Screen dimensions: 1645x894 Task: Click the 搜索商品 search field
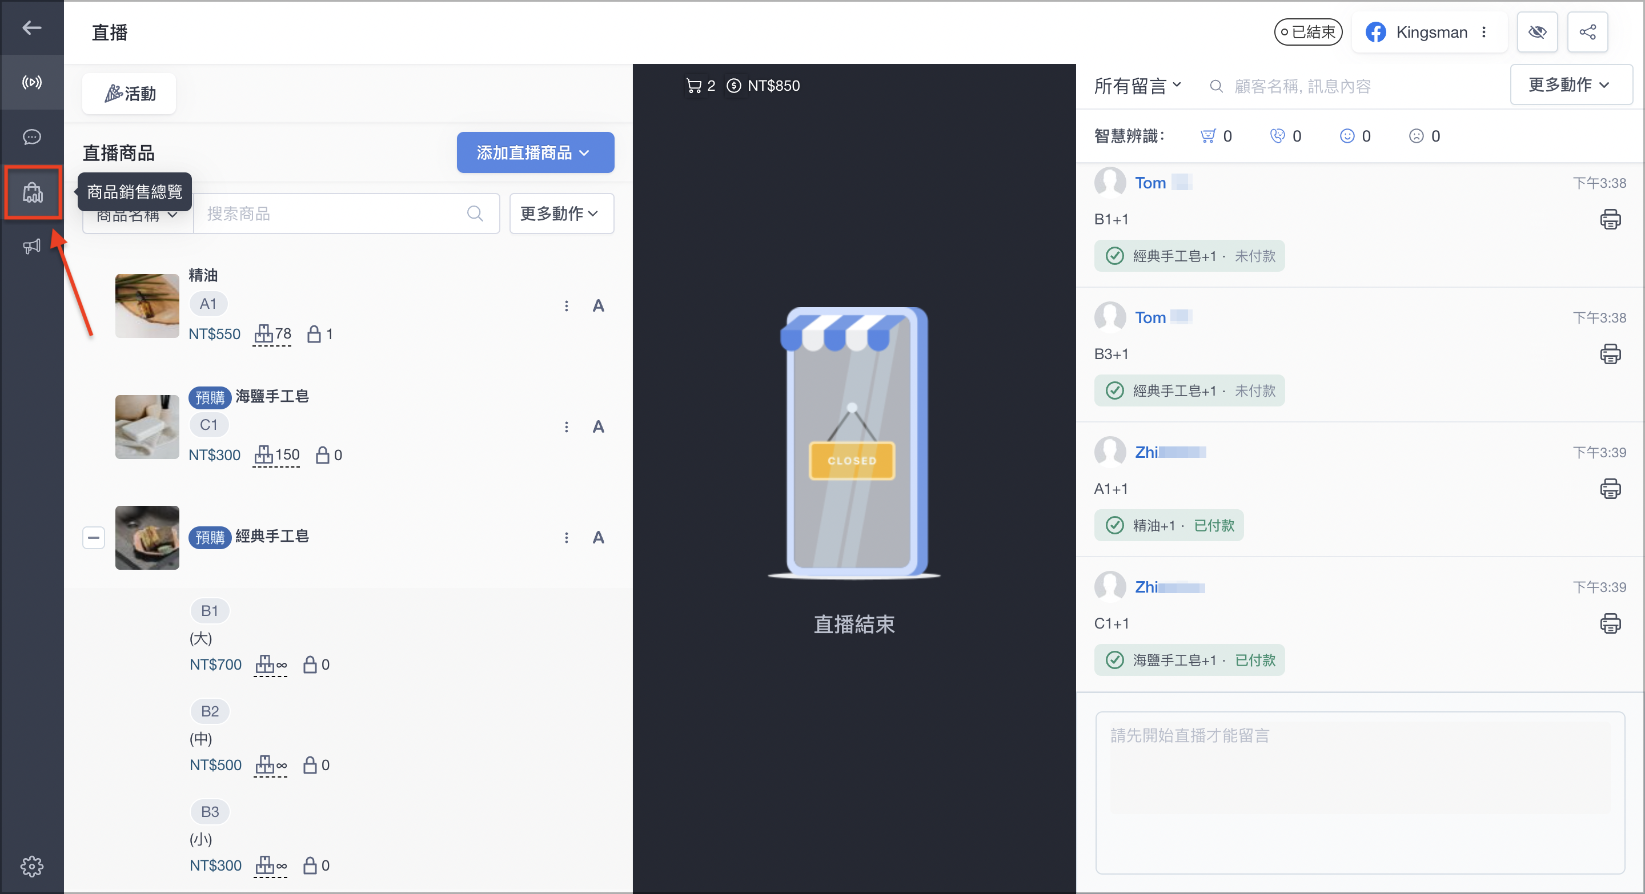[346, 214]
